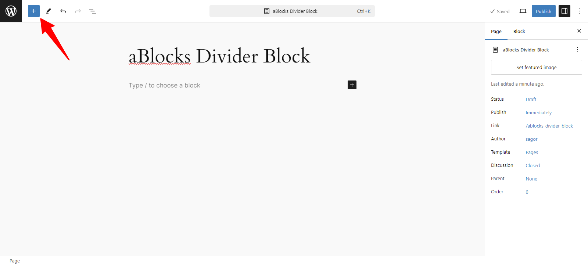588x265 pixels.
Task: Redo the last undone change
Action: 78,11
